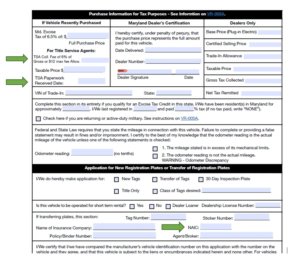Click the Class of Tags desired text field
This screenshot has height=255, width=289.
(237, 190)
